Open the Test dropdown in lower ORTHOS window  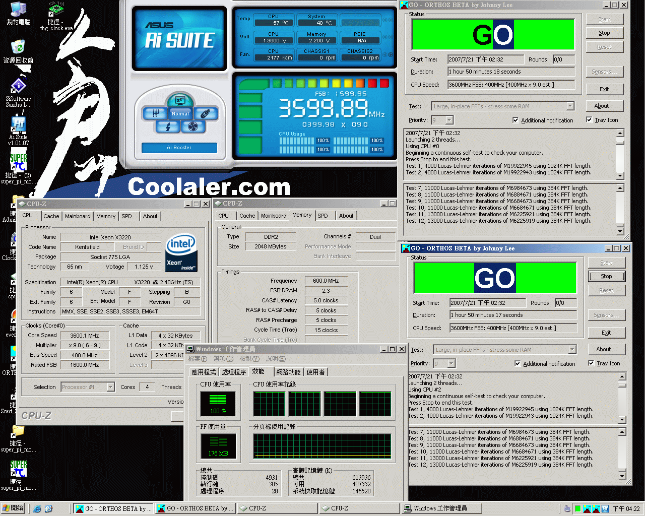[x=572, y=350]
